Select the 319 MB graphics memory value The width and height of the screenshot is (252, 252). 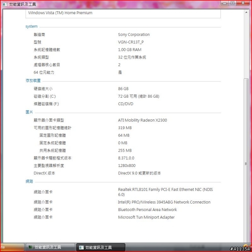pos(125,128)
